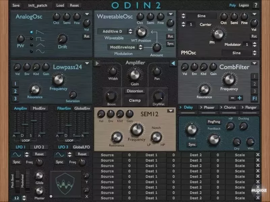Viewport: 270px width, 202px height.
Task: Click the Init_patch name field
Action: tap(37, 5)
